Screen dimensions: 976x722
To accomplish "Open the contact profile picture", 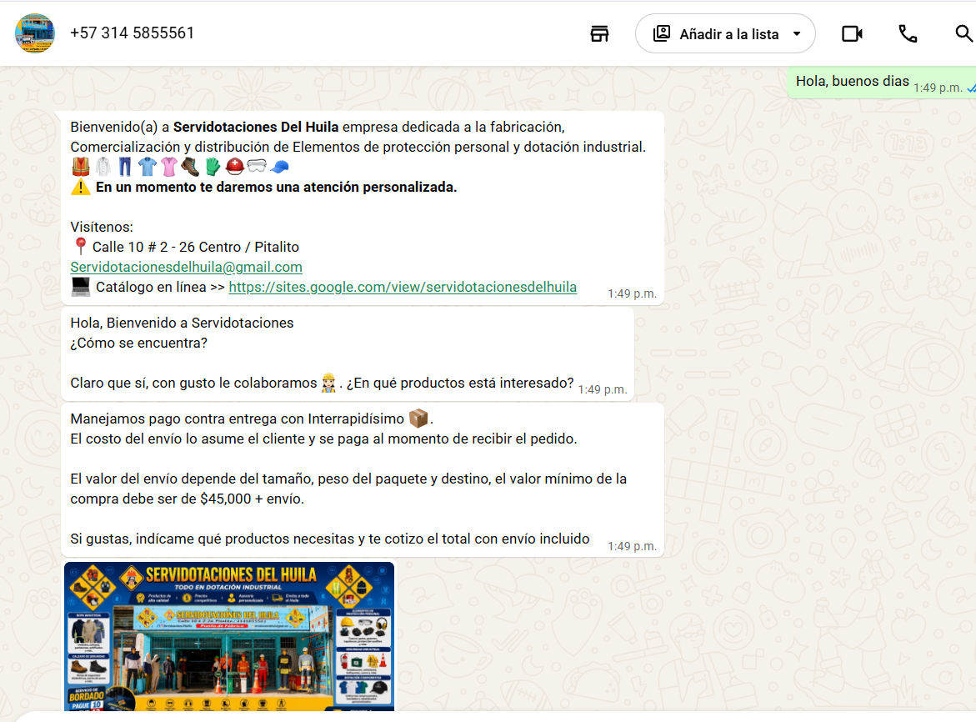I will coord(35,33).
